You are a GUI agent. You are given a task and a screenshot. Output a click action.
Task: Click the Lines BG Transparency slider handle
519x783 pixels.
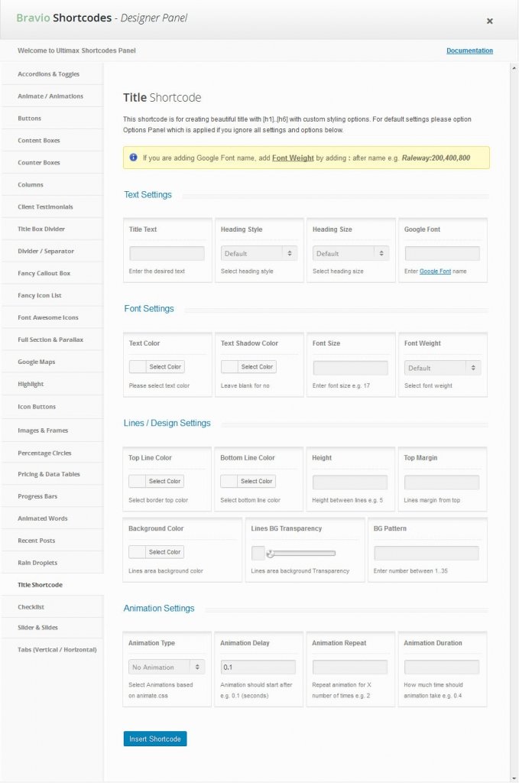[270, 554]
